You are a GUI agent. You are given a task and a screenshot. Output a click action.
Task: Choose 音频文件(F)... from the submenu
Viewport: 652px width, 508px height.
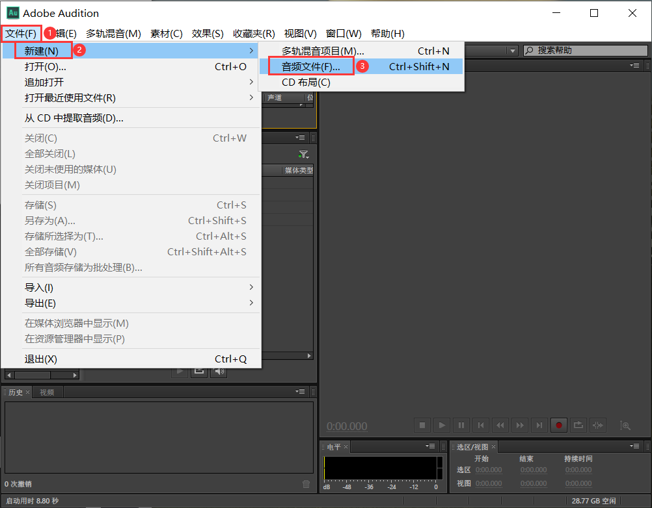pos(361,66)
